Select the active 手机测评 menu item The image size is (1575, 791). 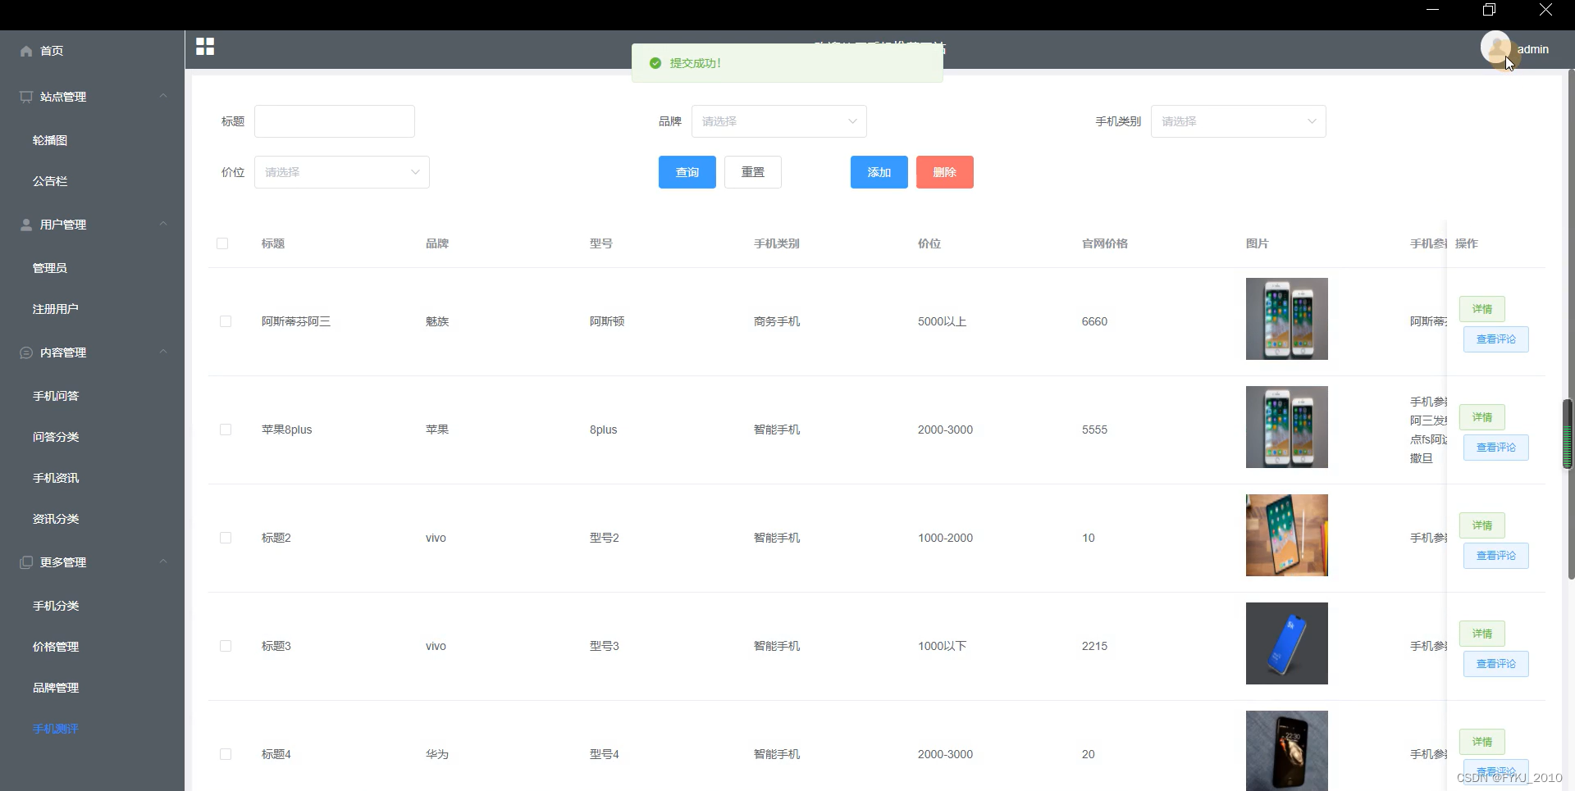[x=56, y=729]
